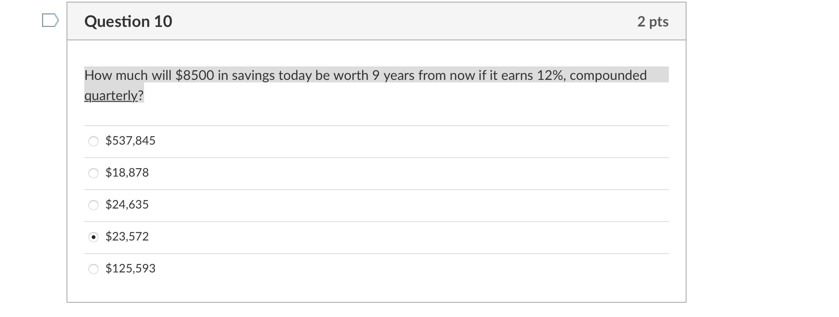
Task: Click the $537,845 answer label text
Action: (x=130, y=140)
